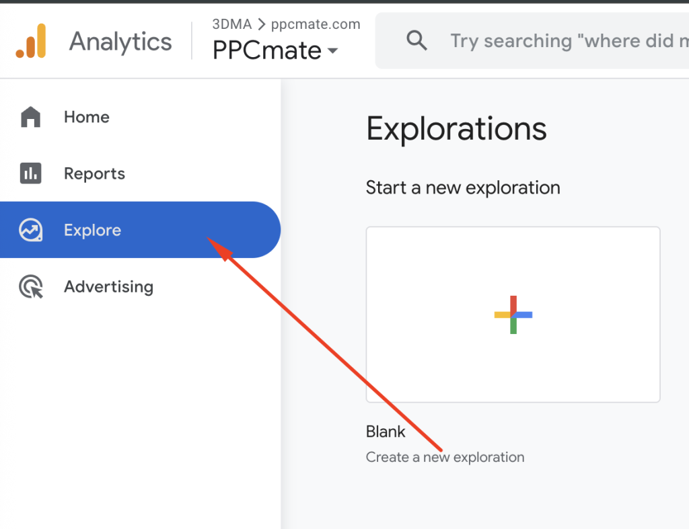The width and height of the screenshot is (689, 529).
Task: Click the Google Analytics logo icon
Action: click(32, 41)
